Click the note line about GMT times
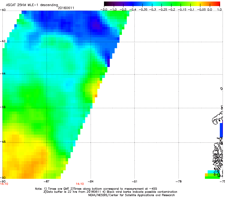The height and width of the screenshot is (197, 225). [96, 189]
